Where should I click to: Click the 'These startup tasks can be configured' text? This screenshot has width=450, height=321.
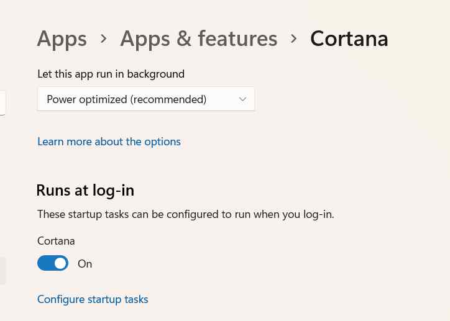pos(185,214)
